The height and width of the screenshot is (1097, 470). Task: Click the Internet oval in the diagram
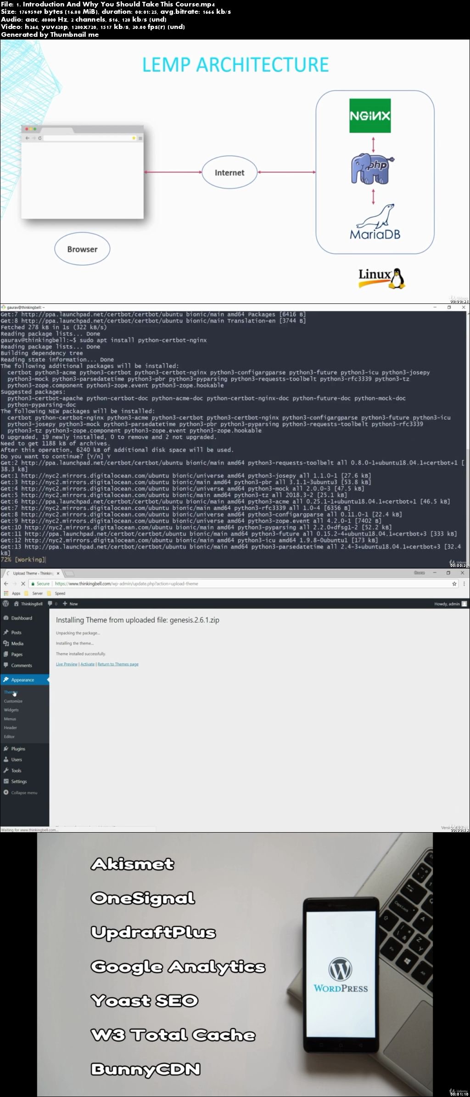[229, 172]
